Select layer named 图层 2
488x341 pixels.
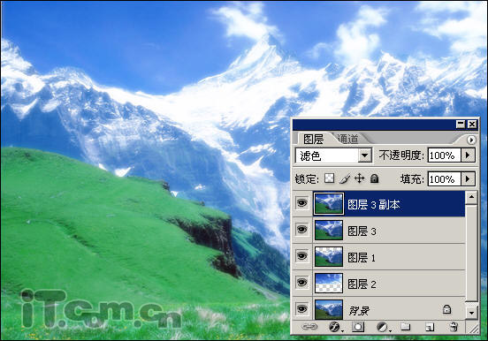(x=362, y=284)
